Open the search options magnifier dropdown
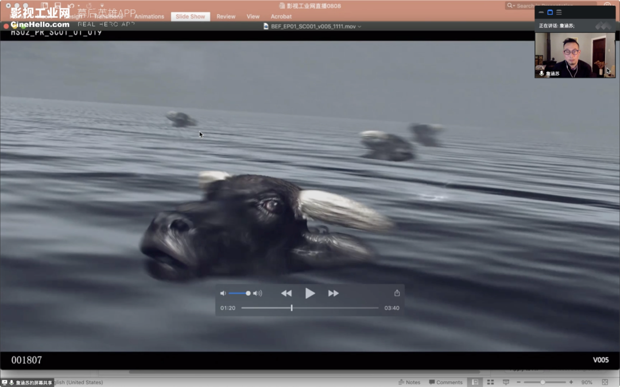 (x=510, y=6)
